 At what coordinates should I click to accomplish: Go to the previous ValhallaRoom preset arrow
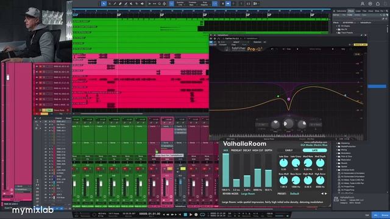pos(322,193)
